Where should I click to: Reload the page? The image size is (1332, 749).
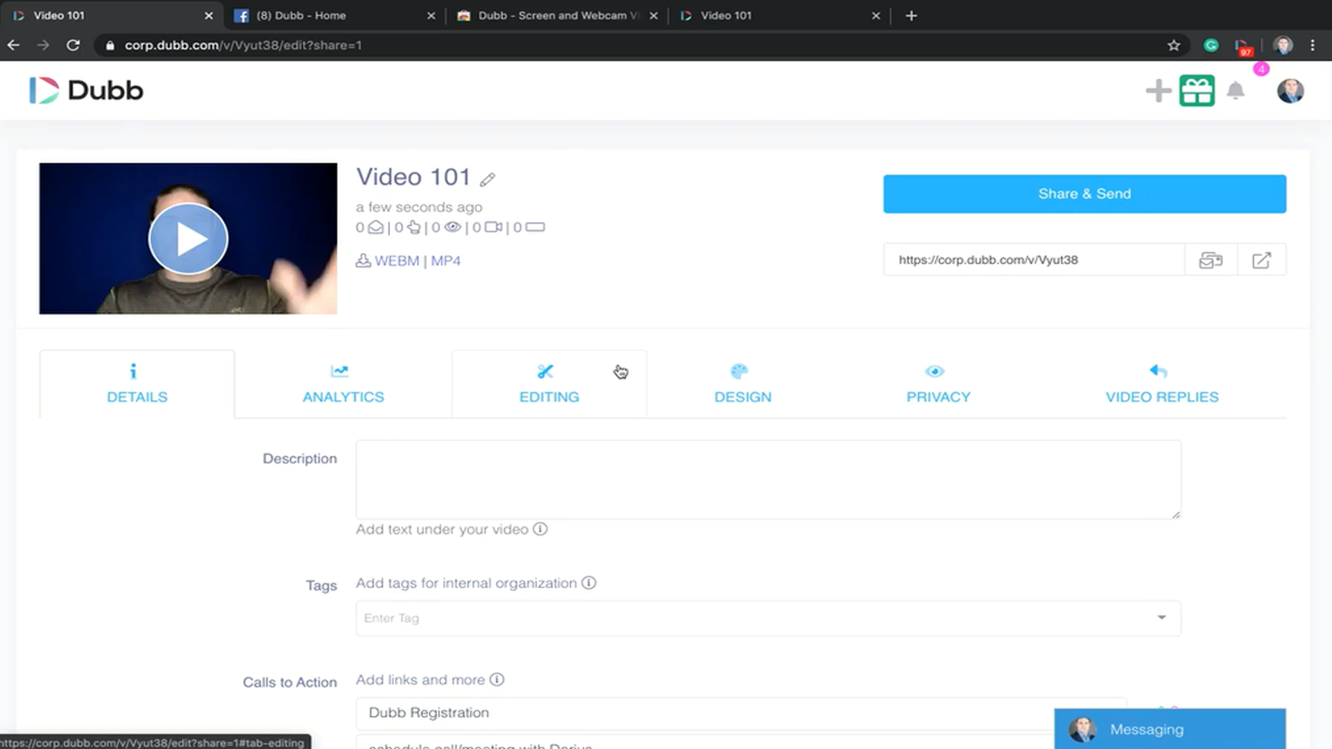[73, 45]
